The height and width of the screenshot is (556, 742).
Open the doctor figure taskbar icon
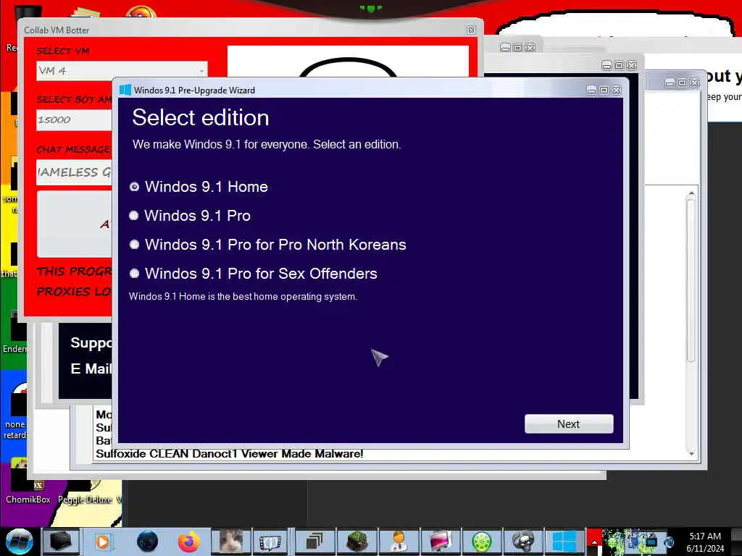pos(399,542)
